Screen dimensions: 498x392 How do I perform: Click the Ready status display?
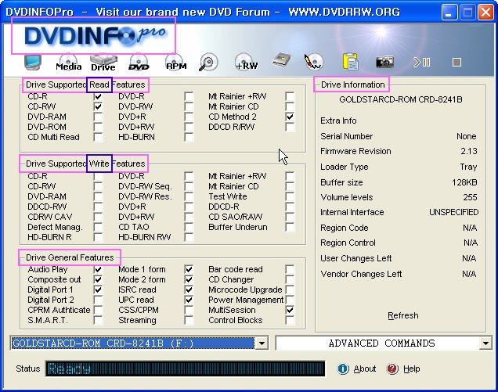(x=185, y=369)
